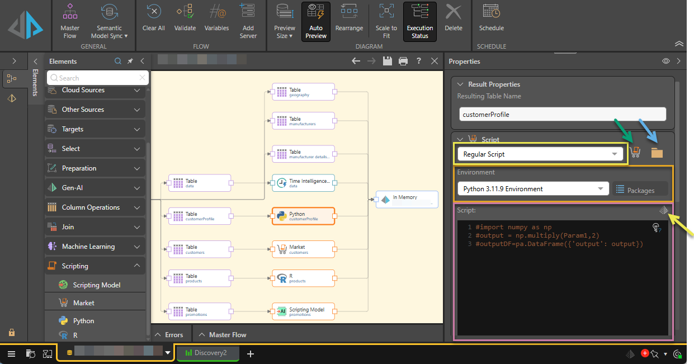
Task: Switch to the Discovery2 tab
Action: click(208, 353)
